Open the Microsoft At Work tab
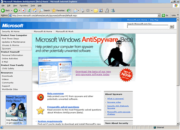The image size is (180, 130). pyautogui.click(x=65, y=32)
